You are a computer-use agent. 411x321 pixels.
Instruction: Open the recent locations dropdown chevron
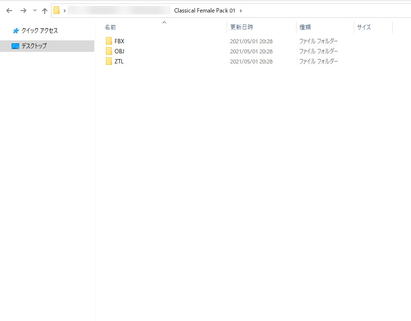point(35,11)
